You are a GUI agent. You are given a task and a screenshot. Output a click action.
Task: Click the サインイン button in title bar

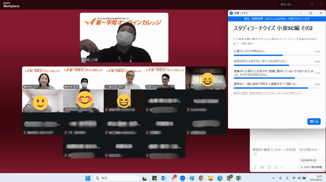[286, 4]
